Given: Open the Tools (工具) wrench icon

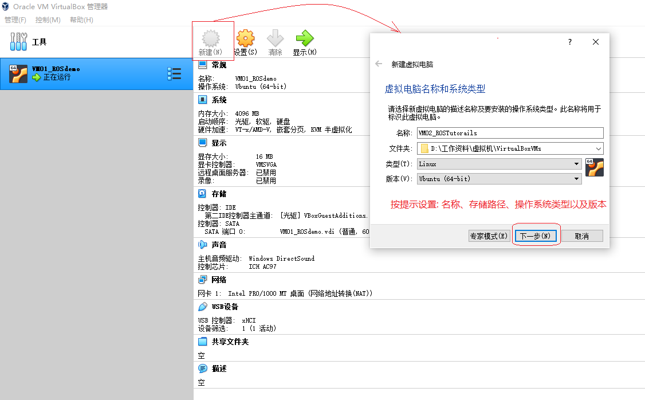Looking at the screenshot, I should [19, 42].
